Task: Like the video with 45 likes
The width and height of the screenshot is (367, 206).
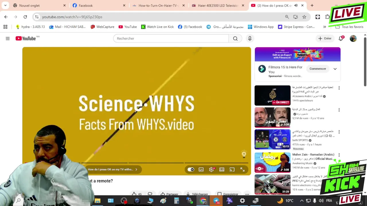Action: coord(137,194)
